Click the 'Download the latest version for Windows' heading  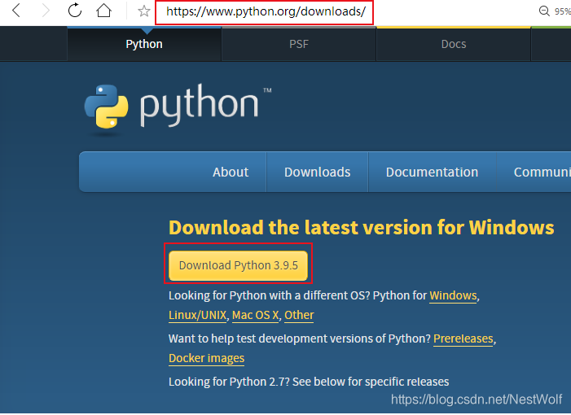click(x=361, y=228)
